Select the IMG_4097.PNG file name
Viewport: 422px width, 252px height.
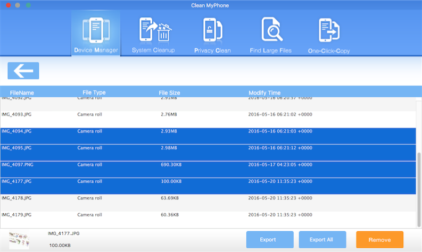coord(18,165)
